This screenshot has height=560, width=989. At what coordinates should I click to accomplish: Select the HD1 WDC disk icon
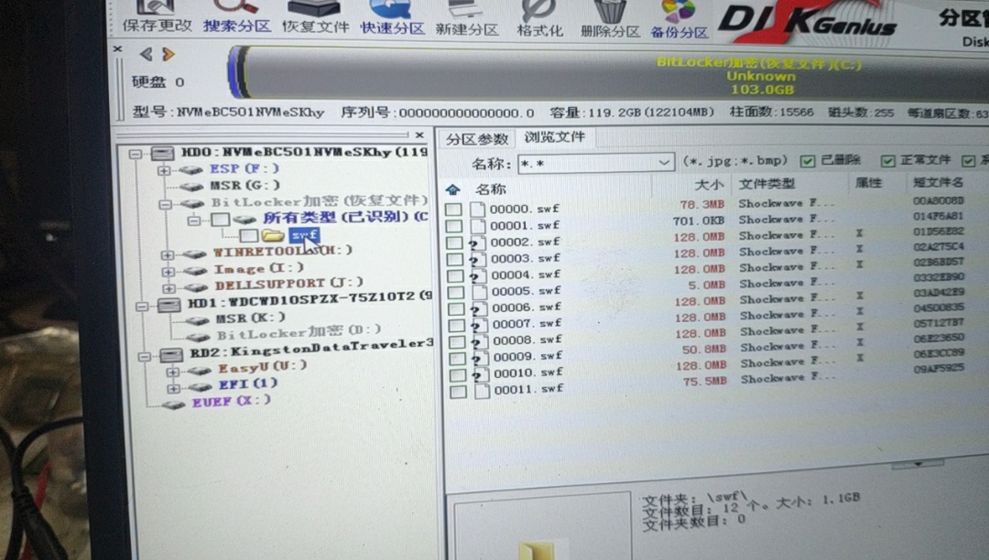click(169, 305)
